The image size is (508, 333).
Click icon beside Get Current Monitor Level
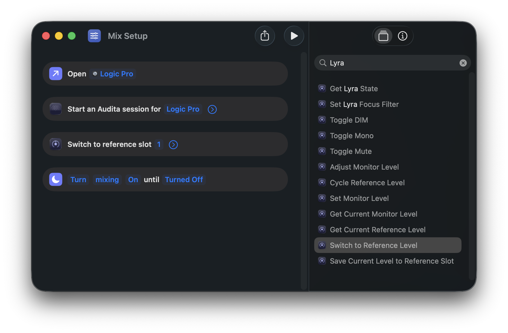tap(322, 214)
